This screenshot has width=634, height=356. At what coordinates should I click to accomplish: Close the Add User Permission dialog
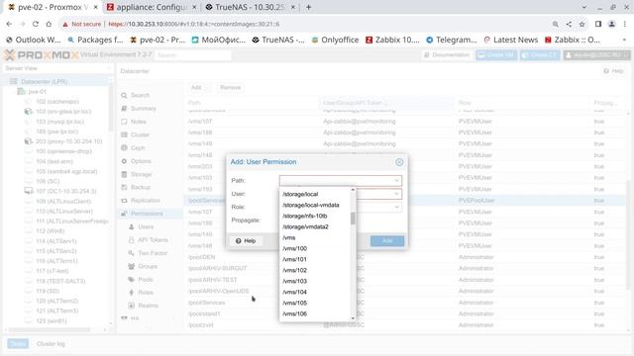point(399,162)
